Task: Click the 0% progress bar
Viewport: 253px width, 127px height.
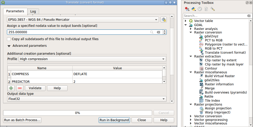Action: (78, 113)
